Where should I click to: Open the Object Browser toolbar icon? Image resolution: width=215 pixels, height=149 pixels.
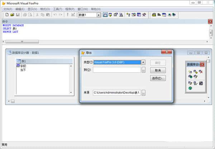pyautogui.click(x=133, y=15)
